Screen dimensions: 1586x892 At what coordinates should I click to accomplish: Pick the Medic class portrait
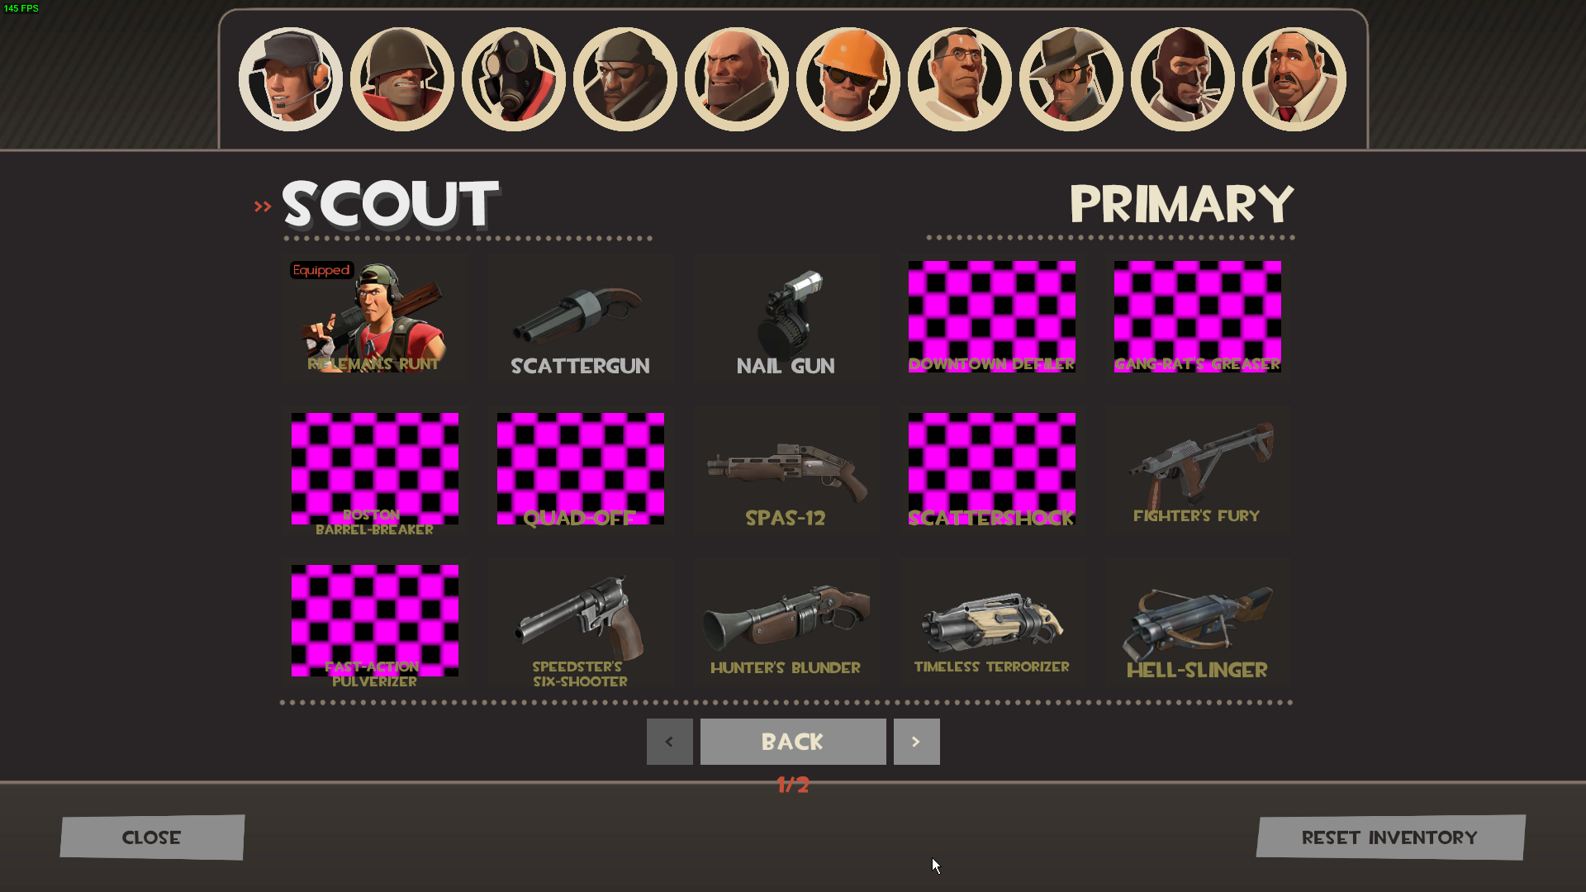coord(959,79)
